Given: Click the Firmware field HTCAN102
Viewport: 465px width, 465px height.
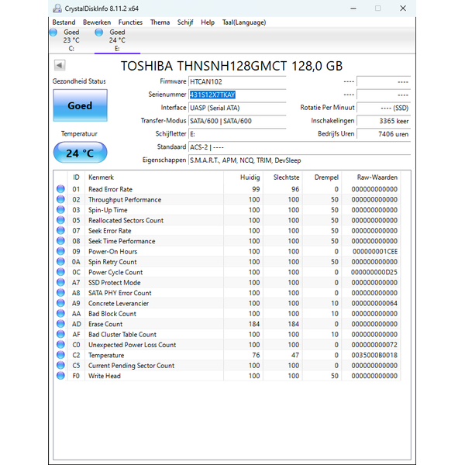Looking at the screenshot, I should 237,81.
